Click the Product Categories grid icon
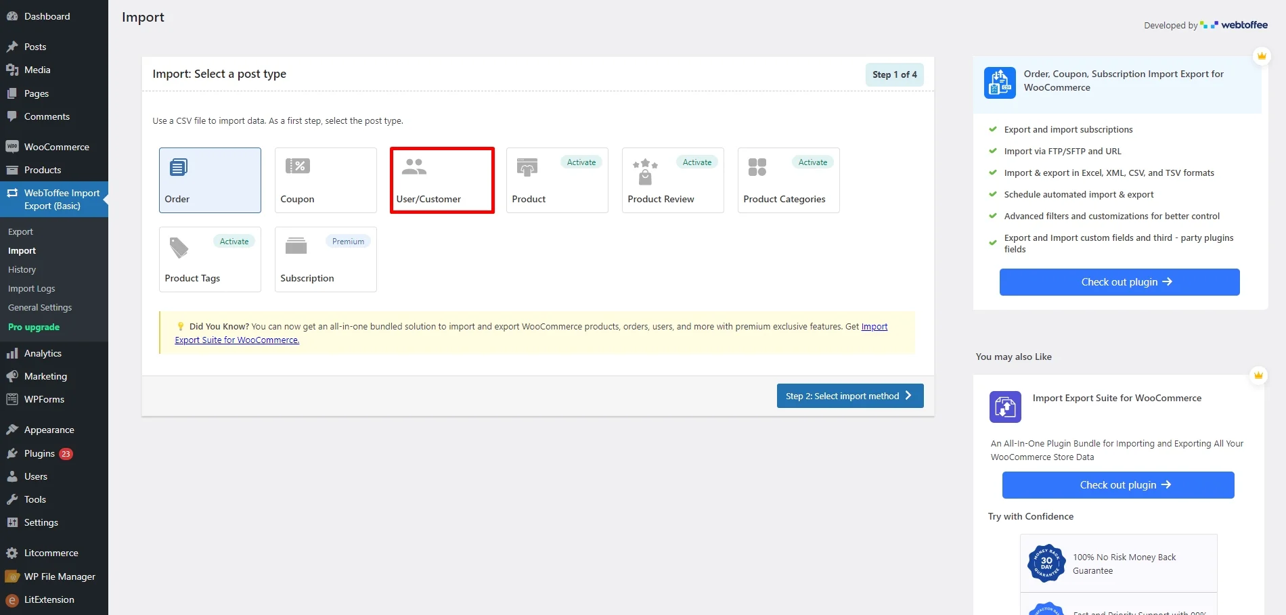This screenshot has height=615, width=1286. 757,167
